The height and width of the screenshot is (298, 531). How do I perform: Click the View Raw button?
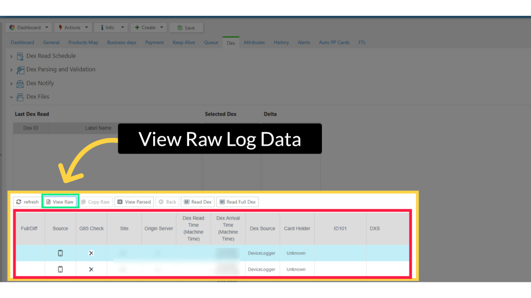tap(60, 202)
